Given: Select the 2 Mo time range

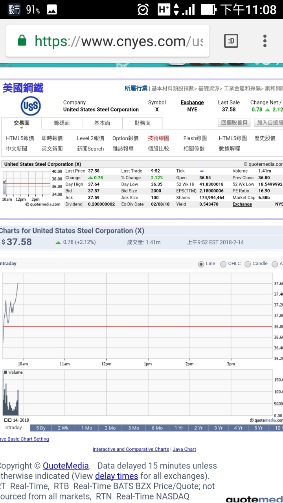Looking at the screenshot, I should (x=110, y=428).
